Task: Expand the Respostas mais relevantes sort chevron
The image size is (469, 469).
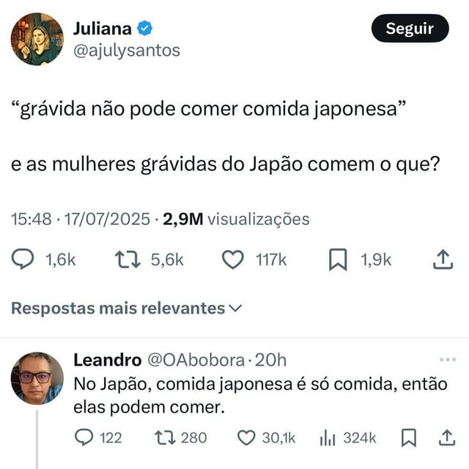Action: 234,309
